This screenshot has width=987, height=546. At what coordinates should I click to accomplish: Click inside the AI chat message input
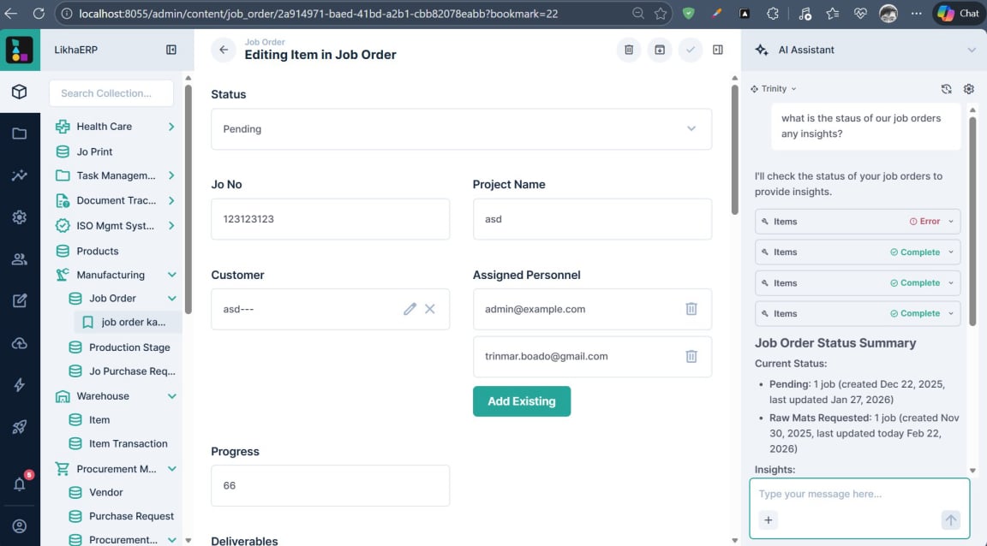coord(857,494)
